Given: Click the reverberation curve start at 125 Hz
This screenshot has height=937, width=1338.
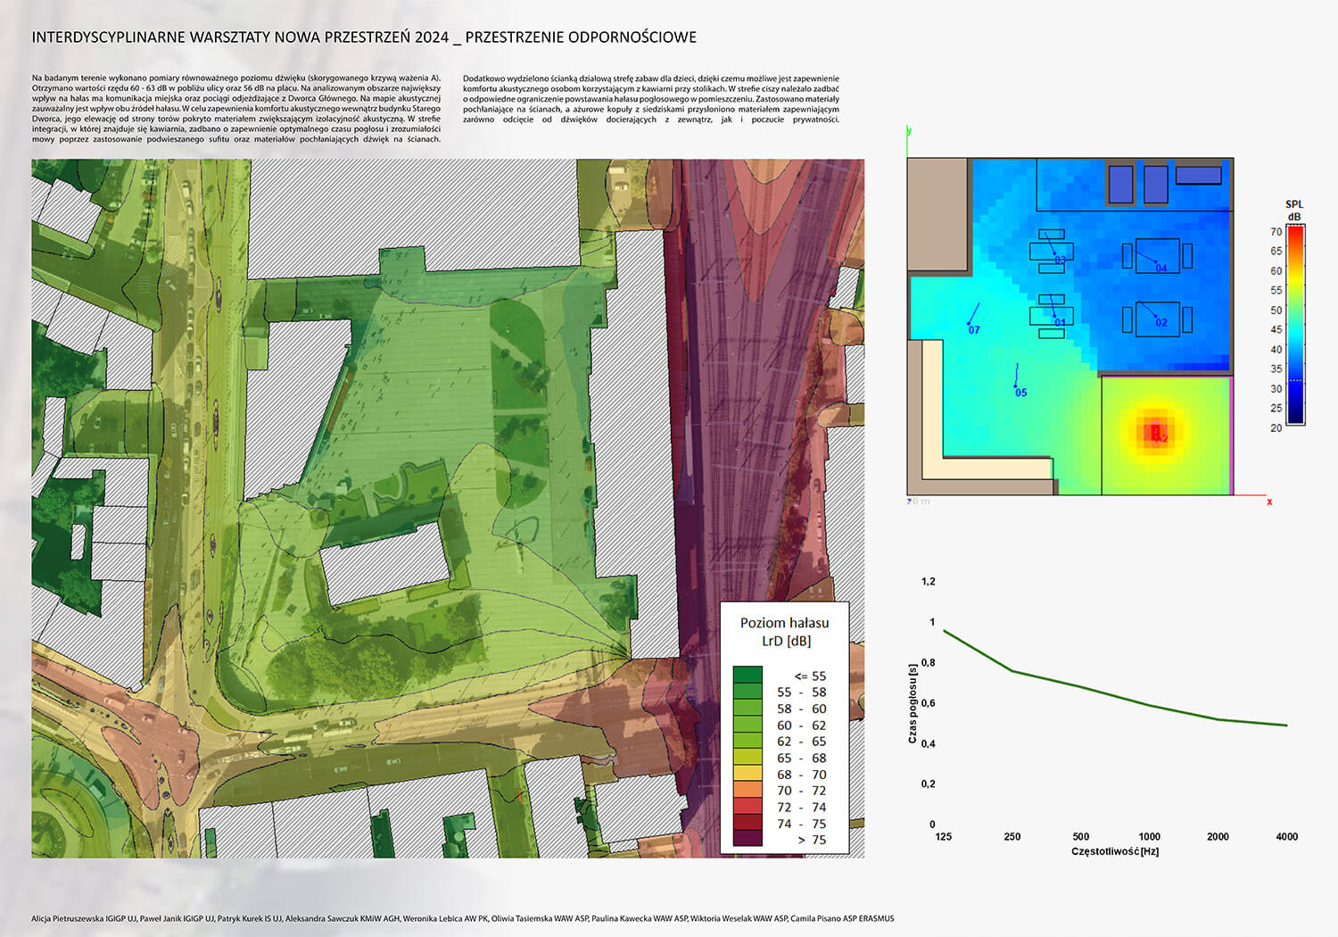Looking at the screenshot, I should click(945, 631).
